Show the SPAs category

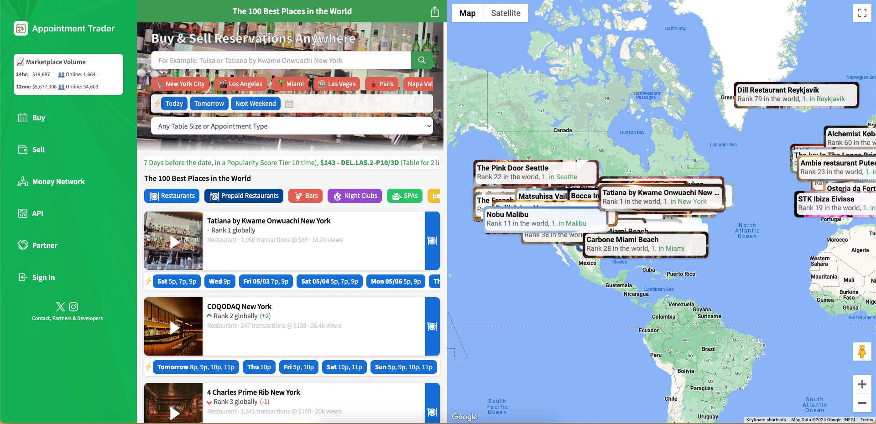pyautogui.click(x=405, y=196)
